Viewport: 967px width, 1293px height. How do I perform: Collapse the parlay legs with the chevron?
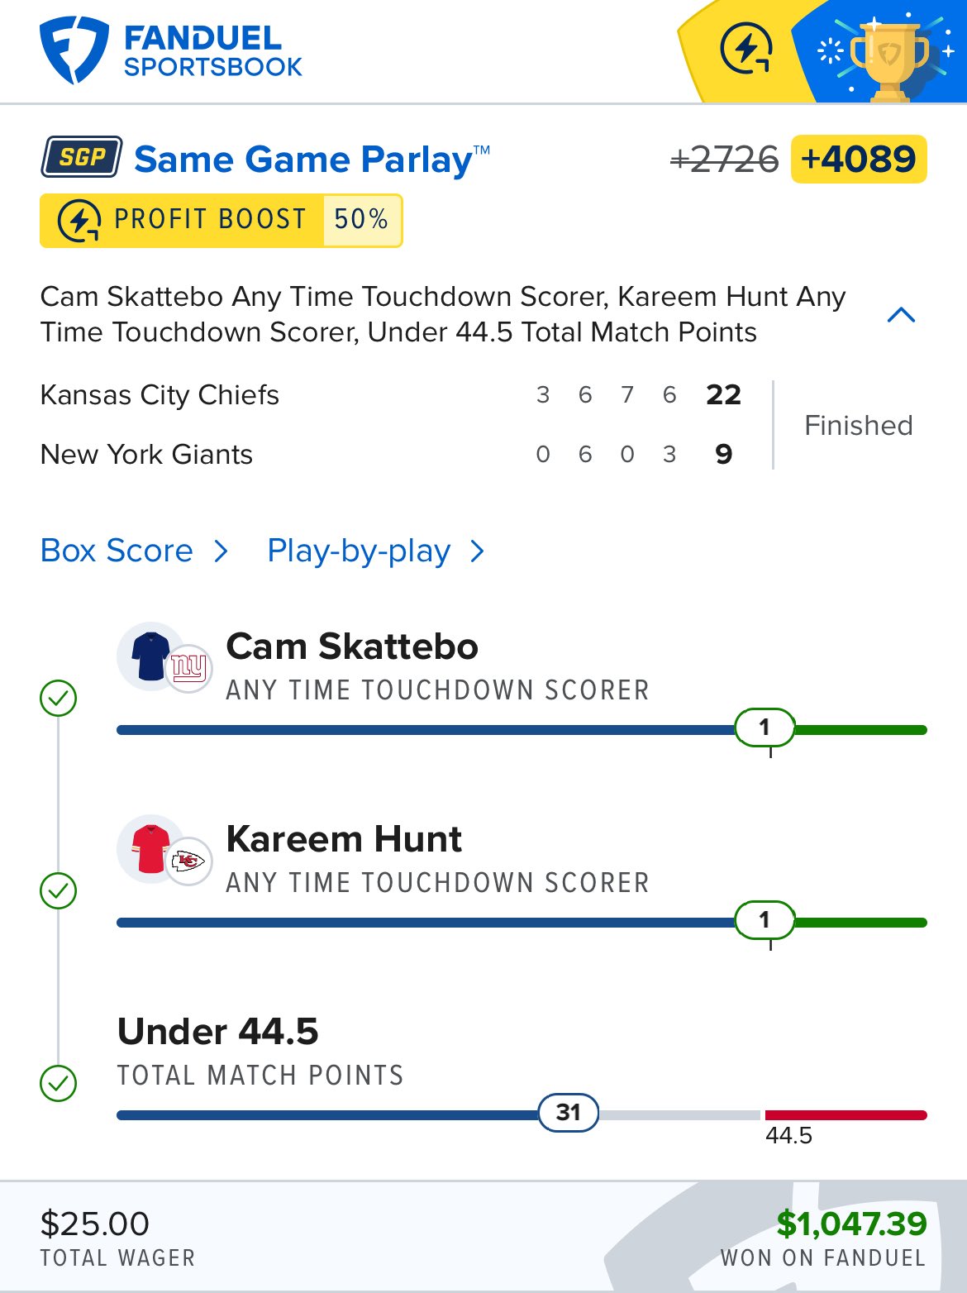(x=901, y=315)
